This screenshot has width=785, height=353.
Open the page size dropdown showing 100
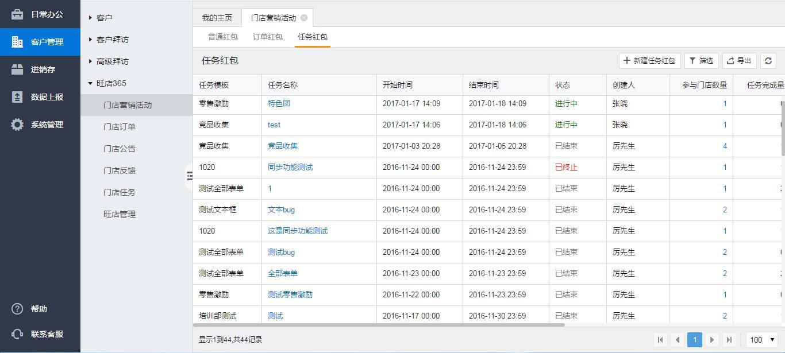point(761,340)
